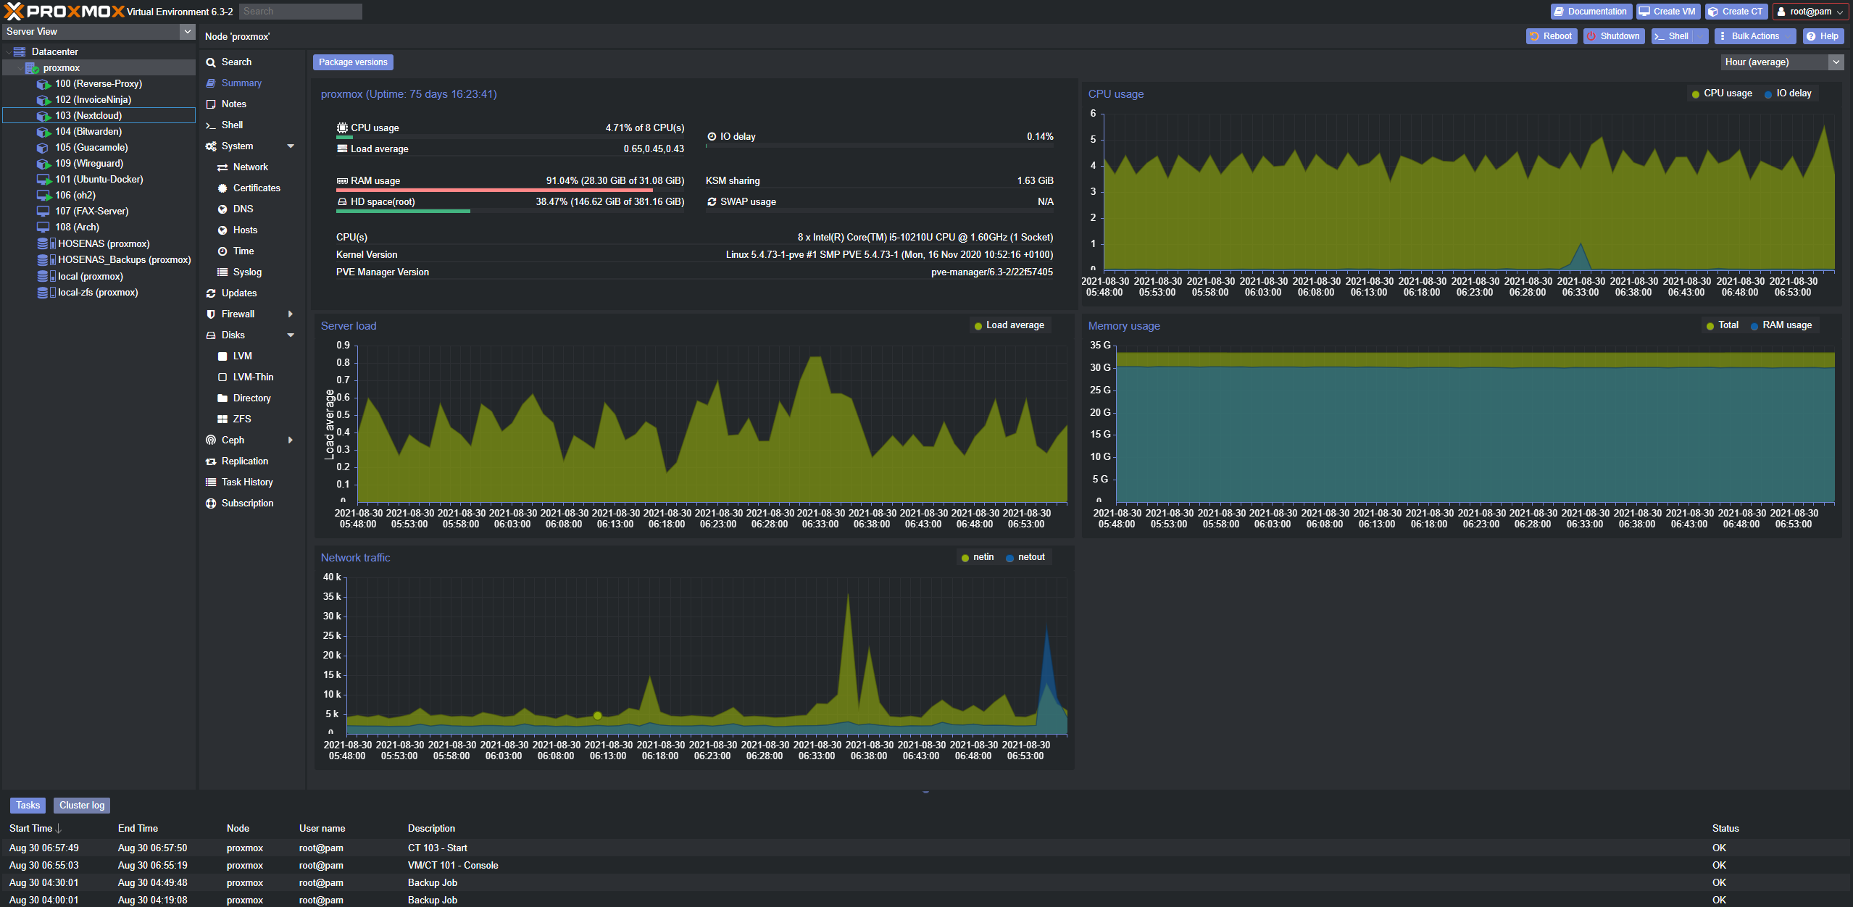
Task: Click the Hosts globe icon
Action: pos(222,230)
